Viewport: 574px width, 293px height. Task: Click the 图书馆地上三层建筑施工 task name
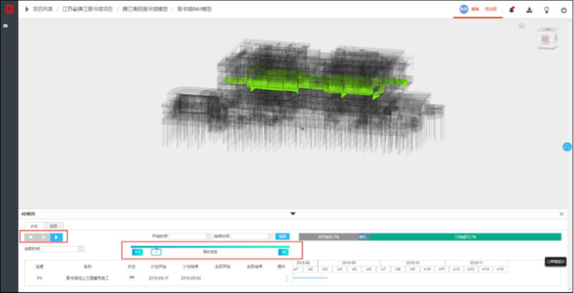[x=87, y=278]
